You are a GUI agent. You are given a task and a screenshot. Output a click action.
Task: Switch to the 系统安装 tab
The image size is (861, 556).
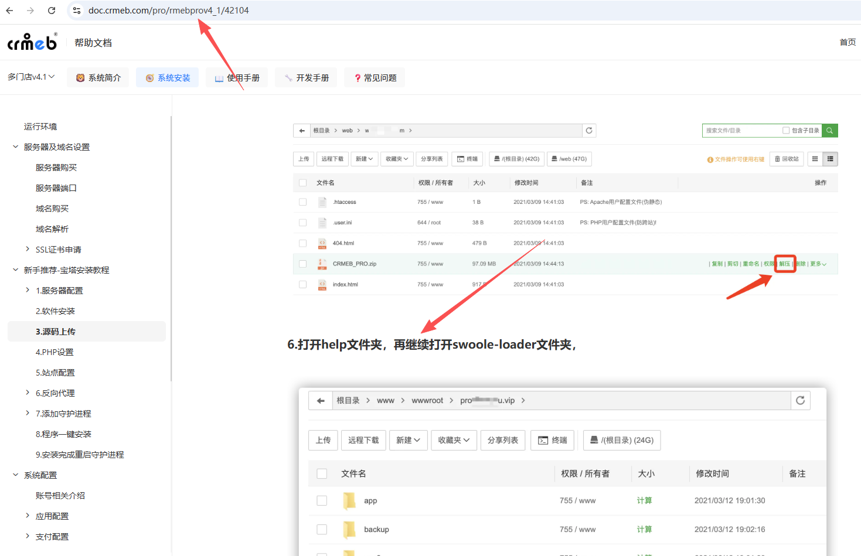[167, 78]
